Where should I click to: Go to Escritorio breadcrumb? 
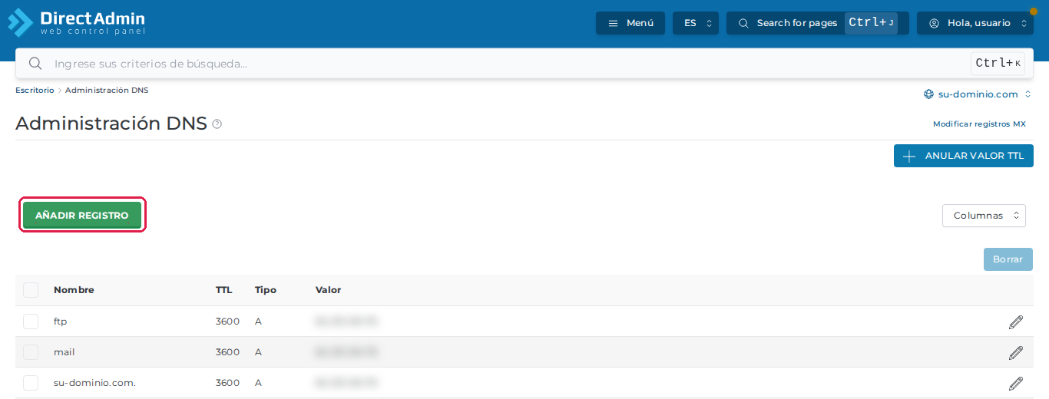[35, 91]
